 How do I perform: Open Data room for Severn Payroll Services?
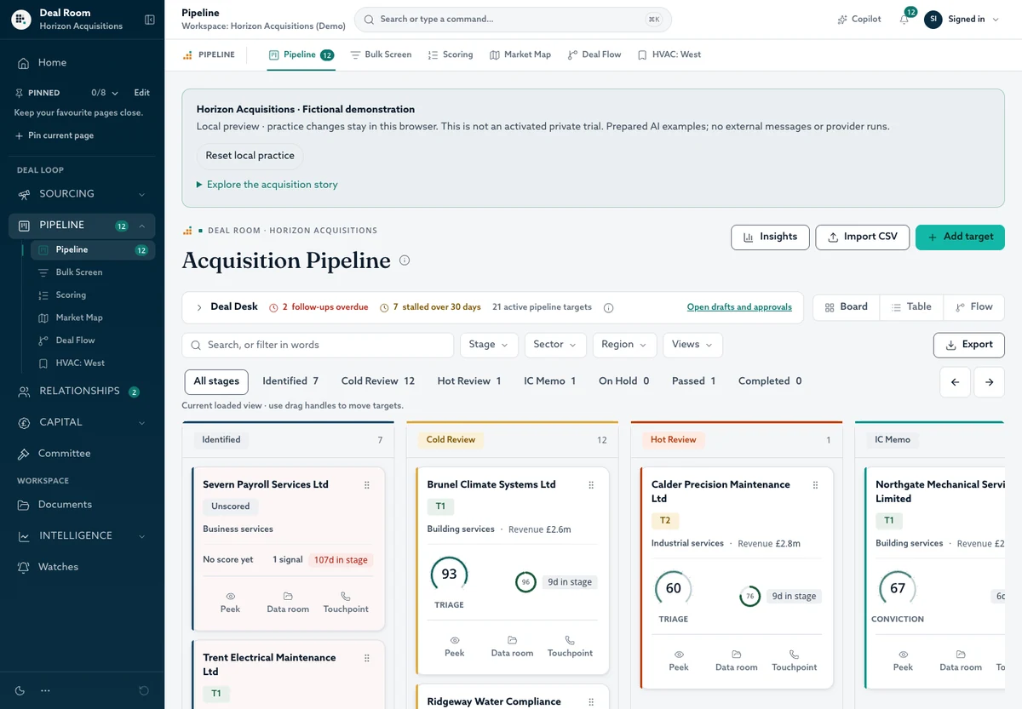[x=288, y=603]
